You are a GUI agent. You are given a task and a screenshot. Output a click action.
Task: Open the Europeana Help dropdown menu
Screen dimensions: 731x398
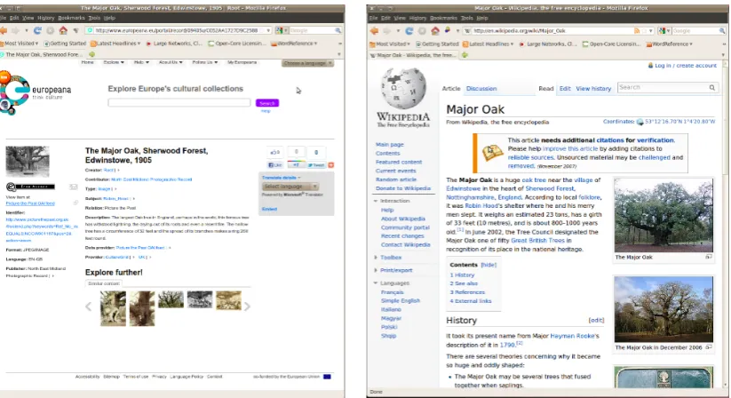click(141, 62)
